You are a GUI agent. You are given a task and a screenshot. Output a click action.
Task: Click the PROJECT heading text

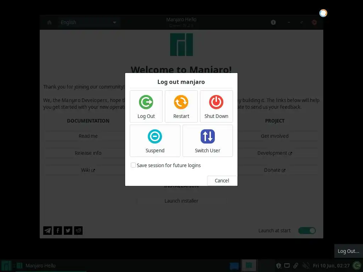(275, 121)
